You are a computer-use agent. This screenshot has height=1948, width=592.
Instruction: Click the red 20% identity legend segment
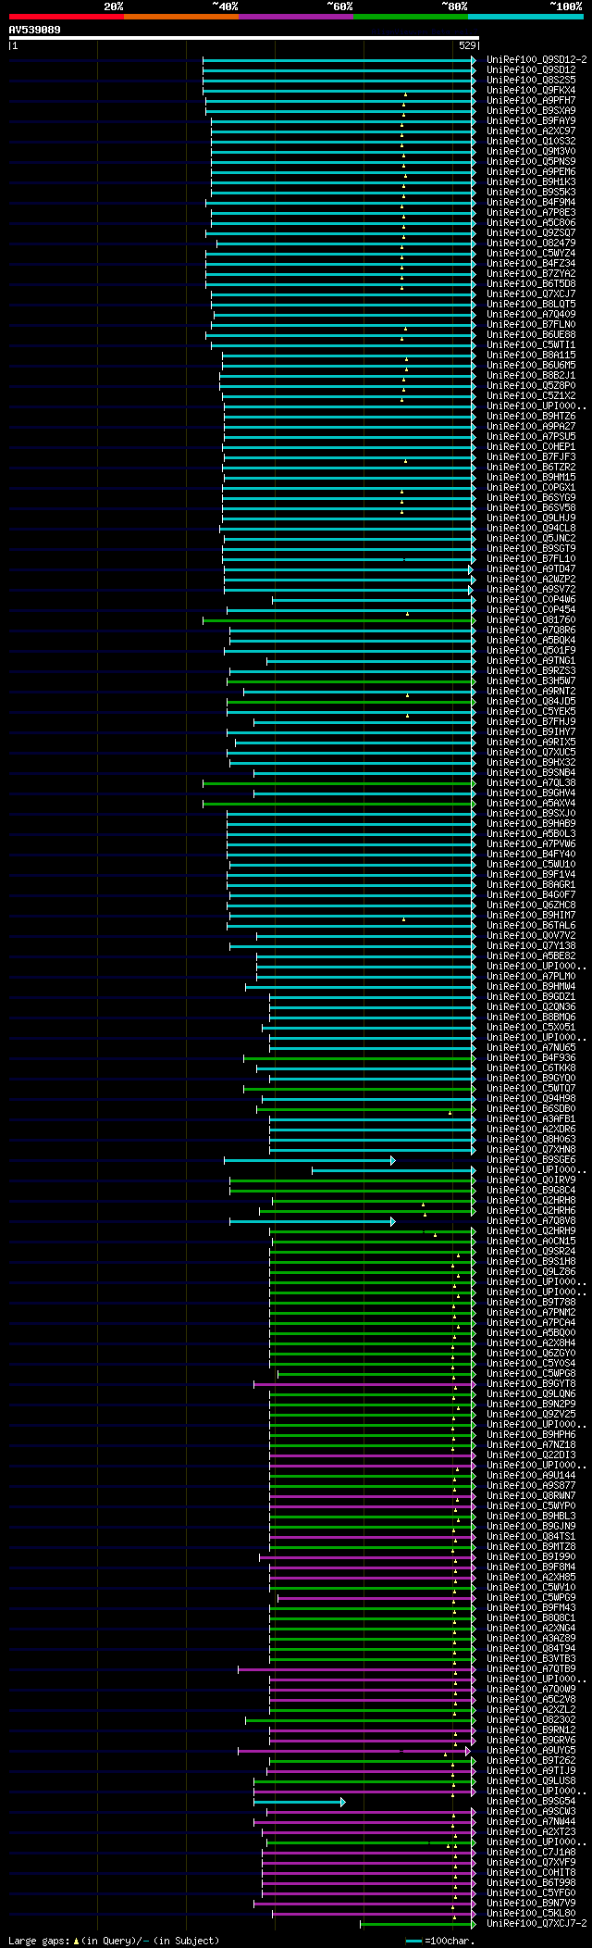pyautogui.click(x=67, y=17)
